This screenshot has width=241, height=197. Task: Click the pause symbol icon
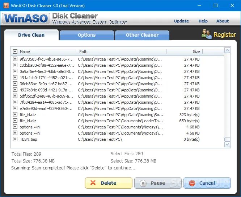[x=143, y=183]
